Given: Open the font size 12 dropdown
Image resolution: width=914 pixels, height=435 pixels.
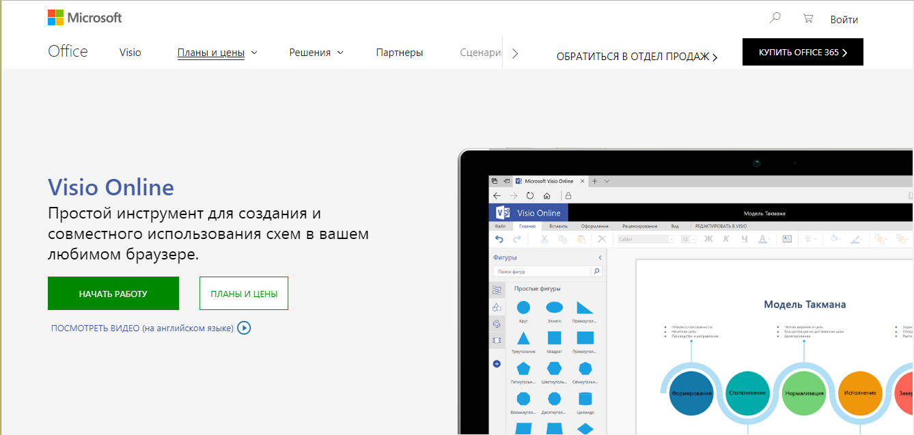Looking at the screenshot, I should pos(693,239).
